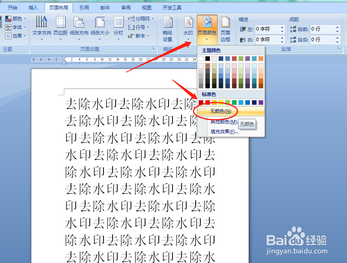Choose 其他颜色(M) in the color menu
The width and height of the screenshot is (347, 263).
click(x=223, y=122)
